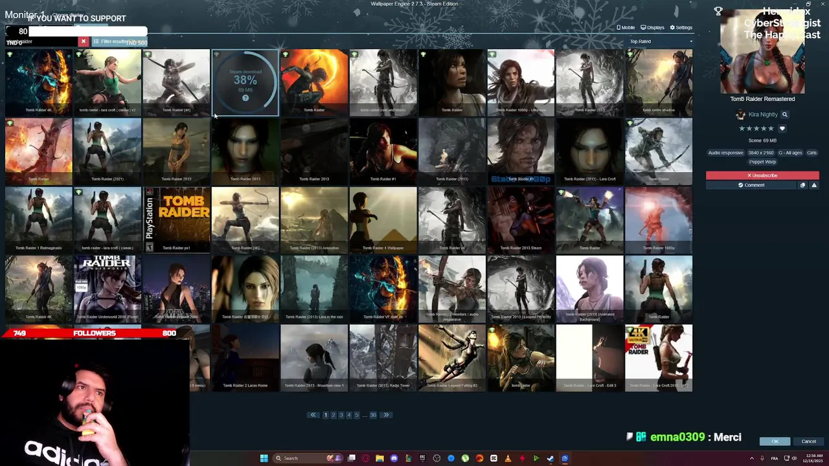Viewport: 829px width, 466px height.
Task: Click the Puppet Warp tag
Action: click(x=762, y=162)
